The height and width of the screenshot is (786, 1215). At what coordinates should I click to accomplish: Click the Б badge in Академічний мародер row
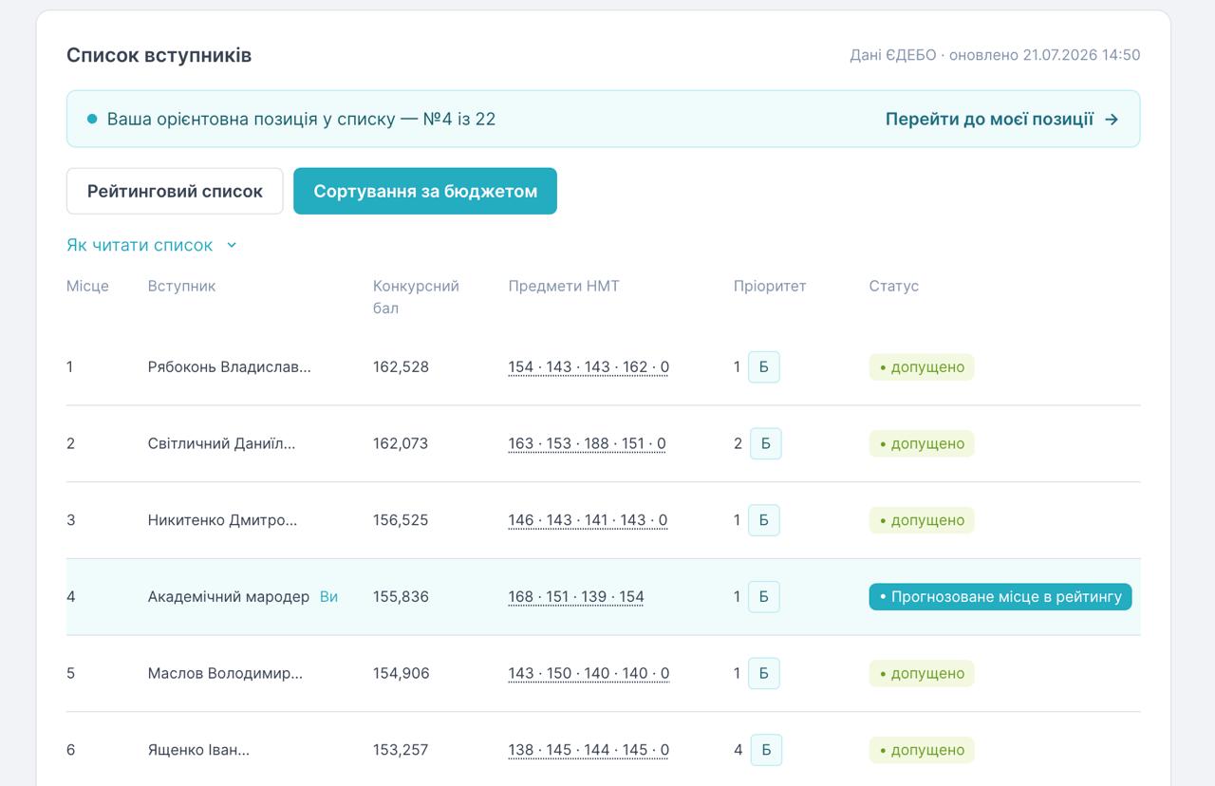pos(764,597)
